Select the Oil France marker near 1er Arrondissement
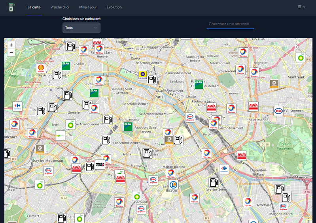316x223 pixels. [x=143, y=75]
